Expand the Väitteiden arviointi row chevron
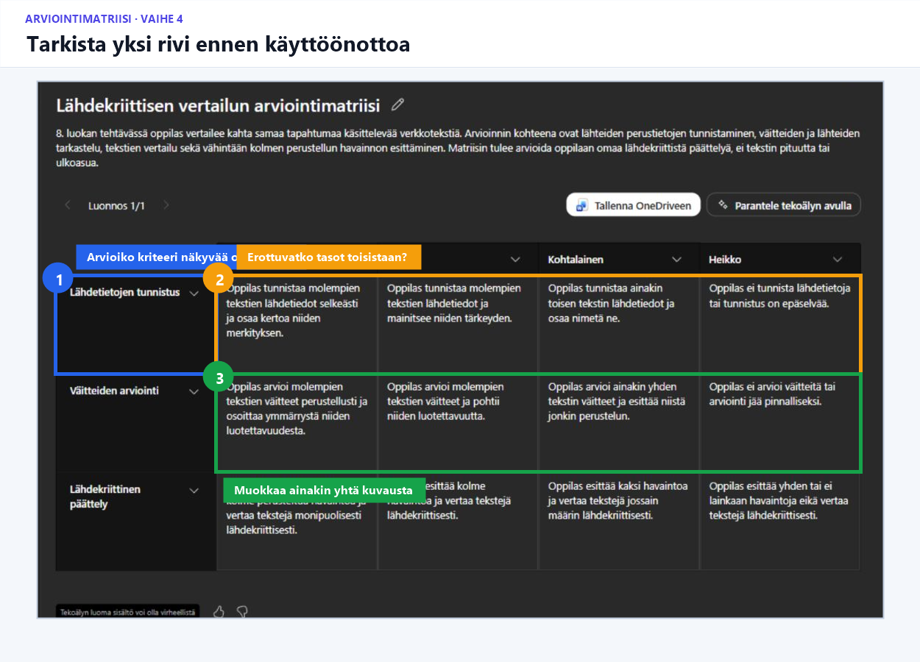Viewport: 920px width, 662px height. (194, 391)
